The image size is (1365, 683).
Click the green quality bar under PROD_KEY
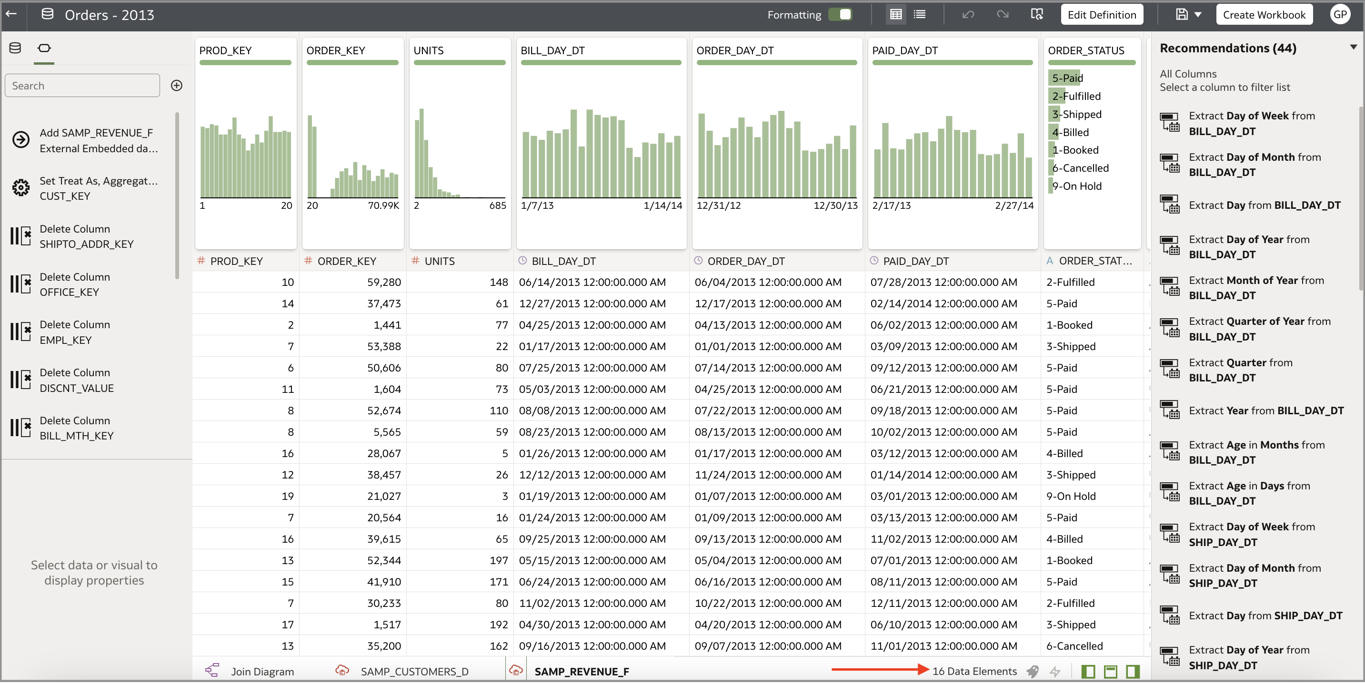coord(245,62)
